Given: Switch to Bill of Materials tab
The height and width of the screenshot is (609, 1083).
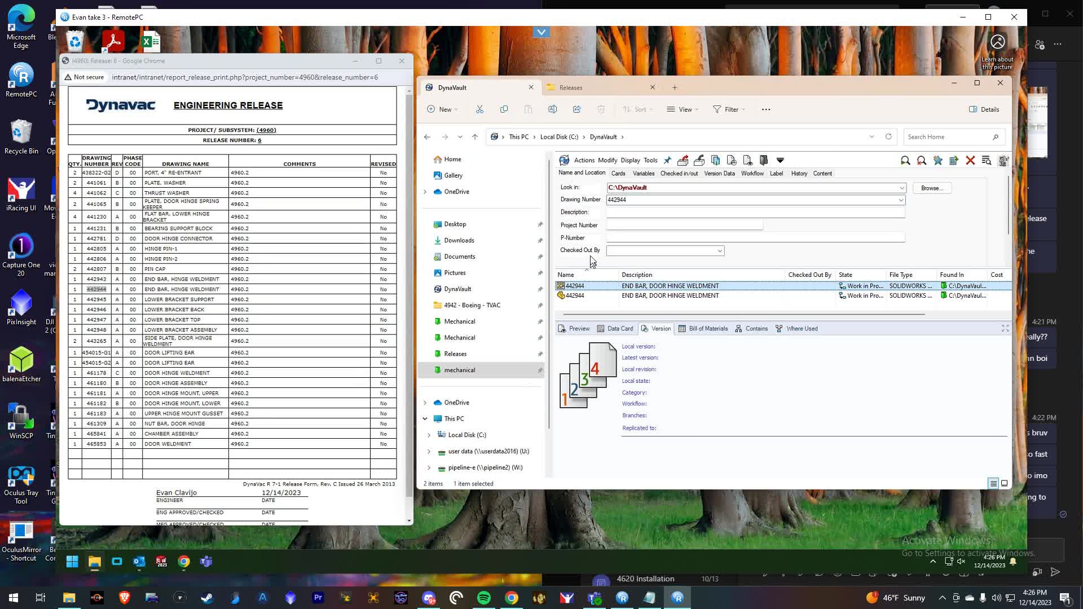Looking at the screenshot, I should 703,329.
